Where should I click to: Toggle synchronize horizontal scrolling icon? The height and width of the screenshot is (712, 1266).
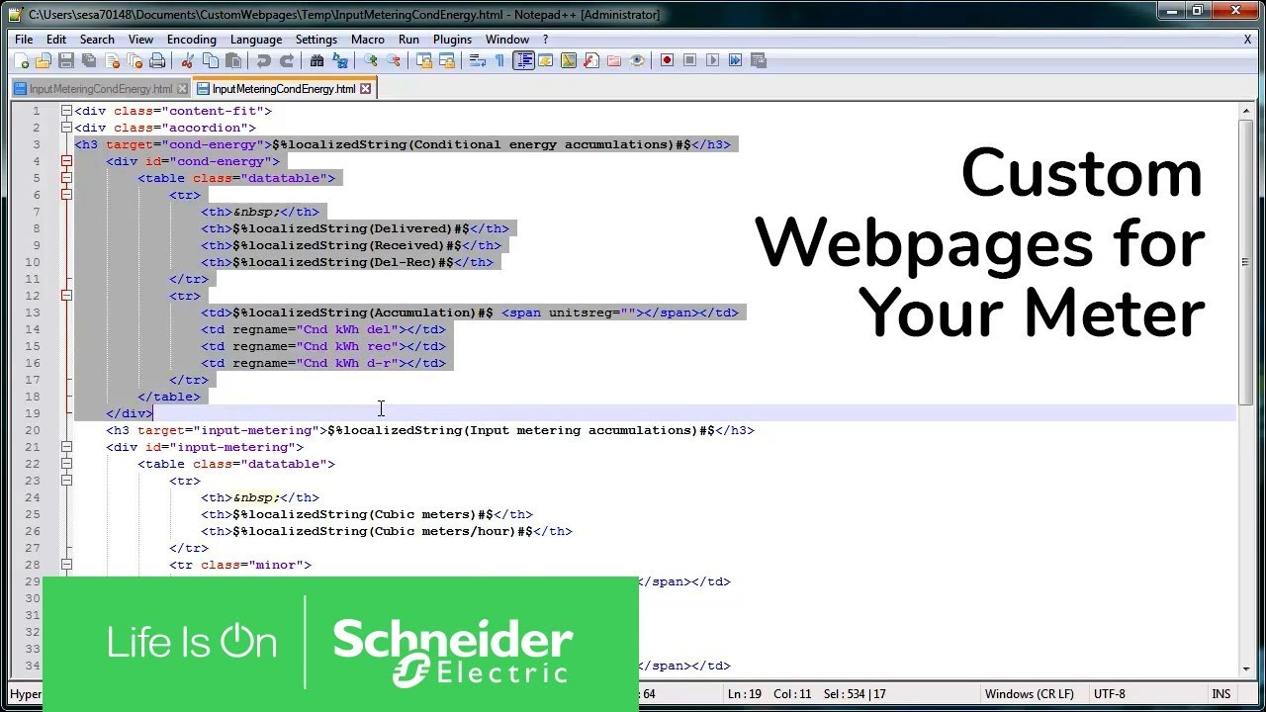(x=447, y=60)
